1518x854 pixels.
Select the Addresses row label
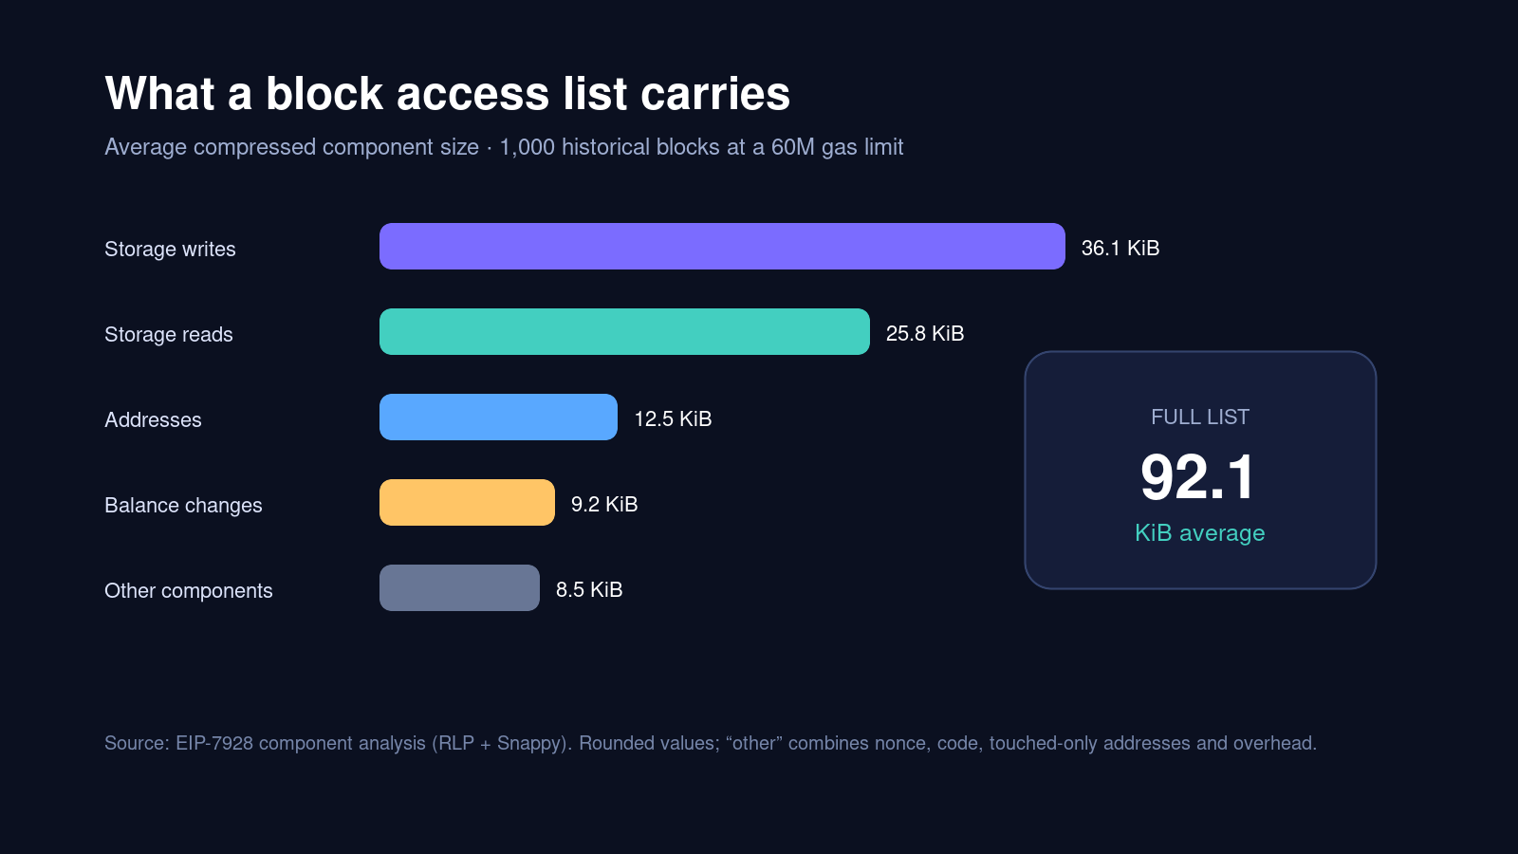[x=153, y=419]
